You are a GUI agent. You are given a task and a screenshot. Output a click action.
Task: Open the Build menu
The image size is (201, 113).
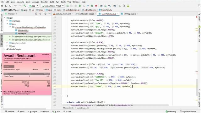pyautogui.click(x=52, y=2)
